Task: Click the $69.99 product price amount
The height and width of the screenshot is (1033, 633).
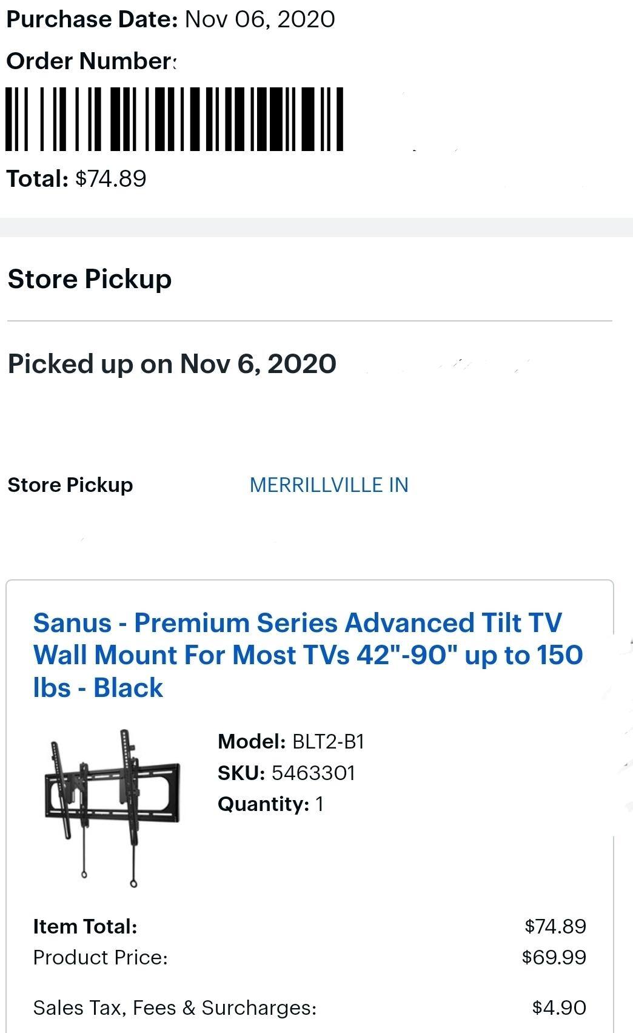Action: coord(554,957)
